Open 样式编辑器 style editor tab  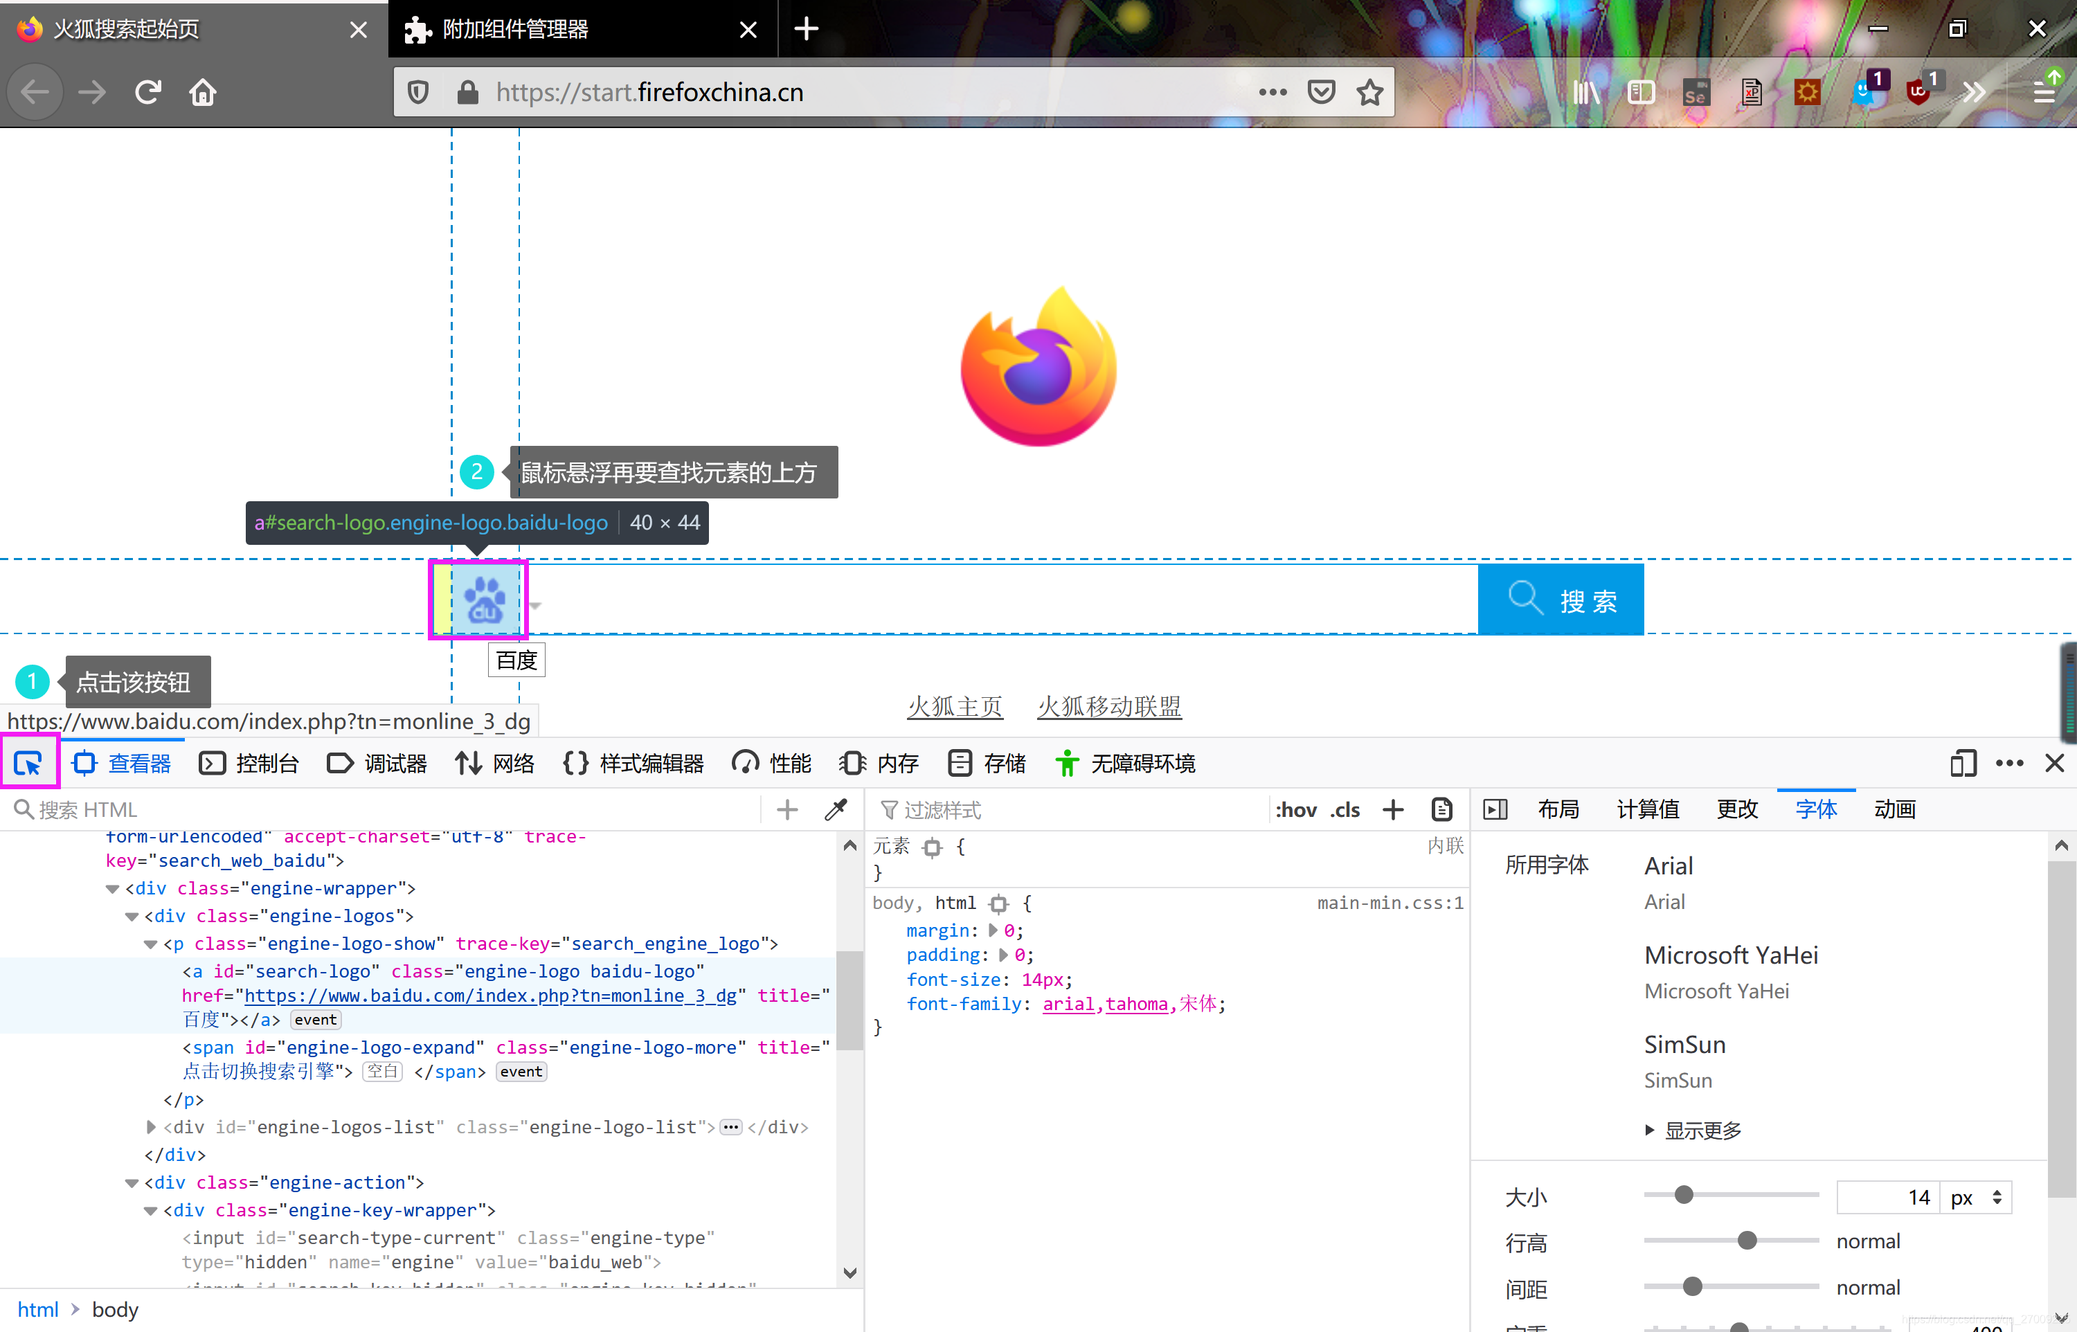click(633, 763)
